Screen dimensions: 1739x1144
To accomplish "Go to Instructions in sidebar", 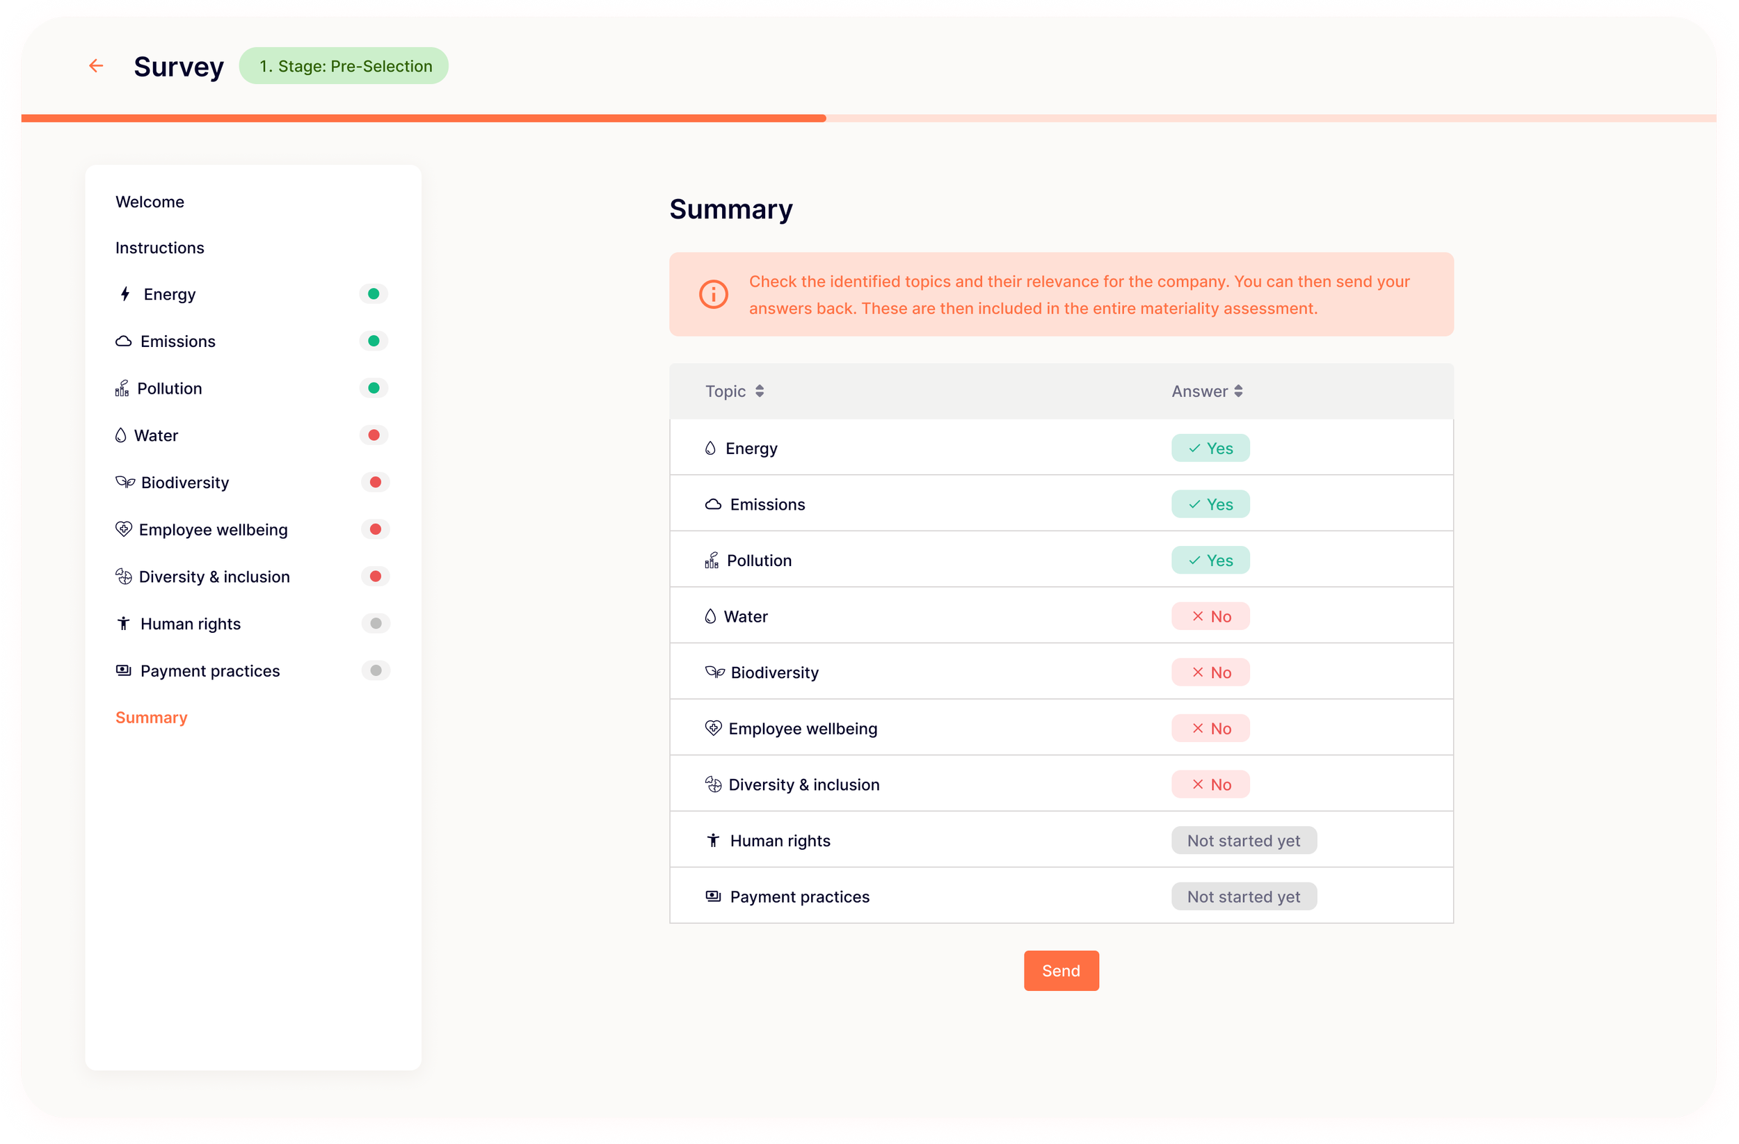I will [159, 248].
